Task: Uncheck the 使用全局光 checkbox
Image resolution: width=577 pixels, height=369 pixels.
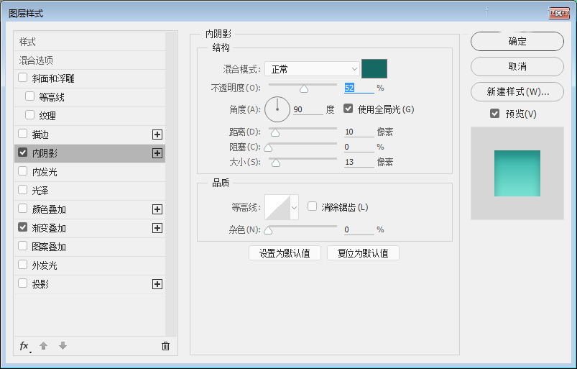Action: pos(348,109)
